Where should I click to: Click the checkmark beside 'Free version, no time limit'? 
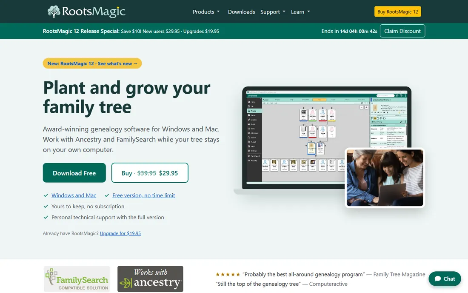[107, 195]
